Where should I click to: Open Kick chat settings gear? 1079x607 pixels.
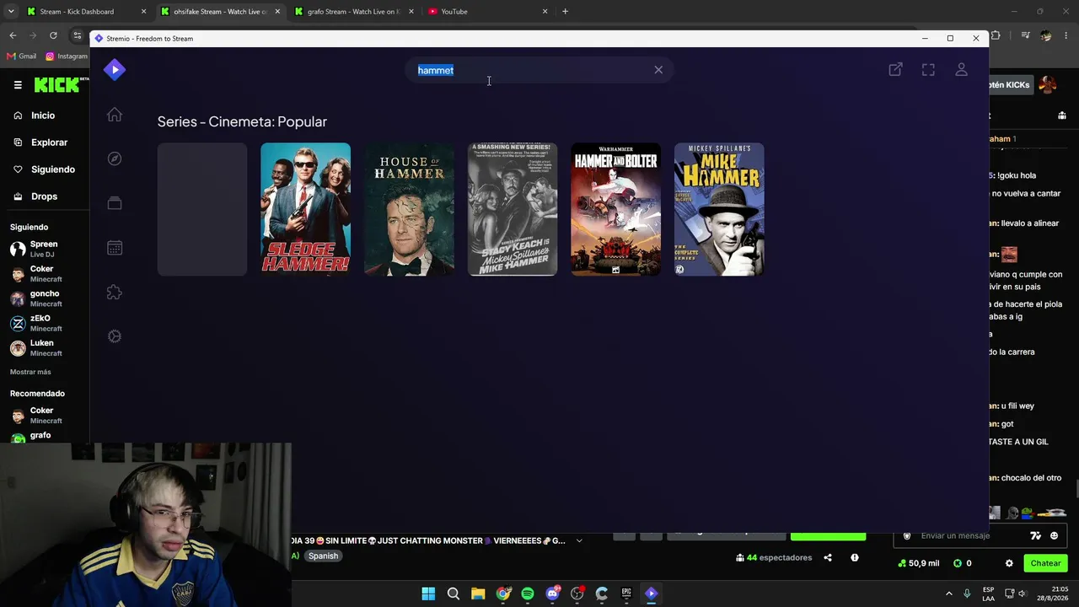click(1009, 563)
